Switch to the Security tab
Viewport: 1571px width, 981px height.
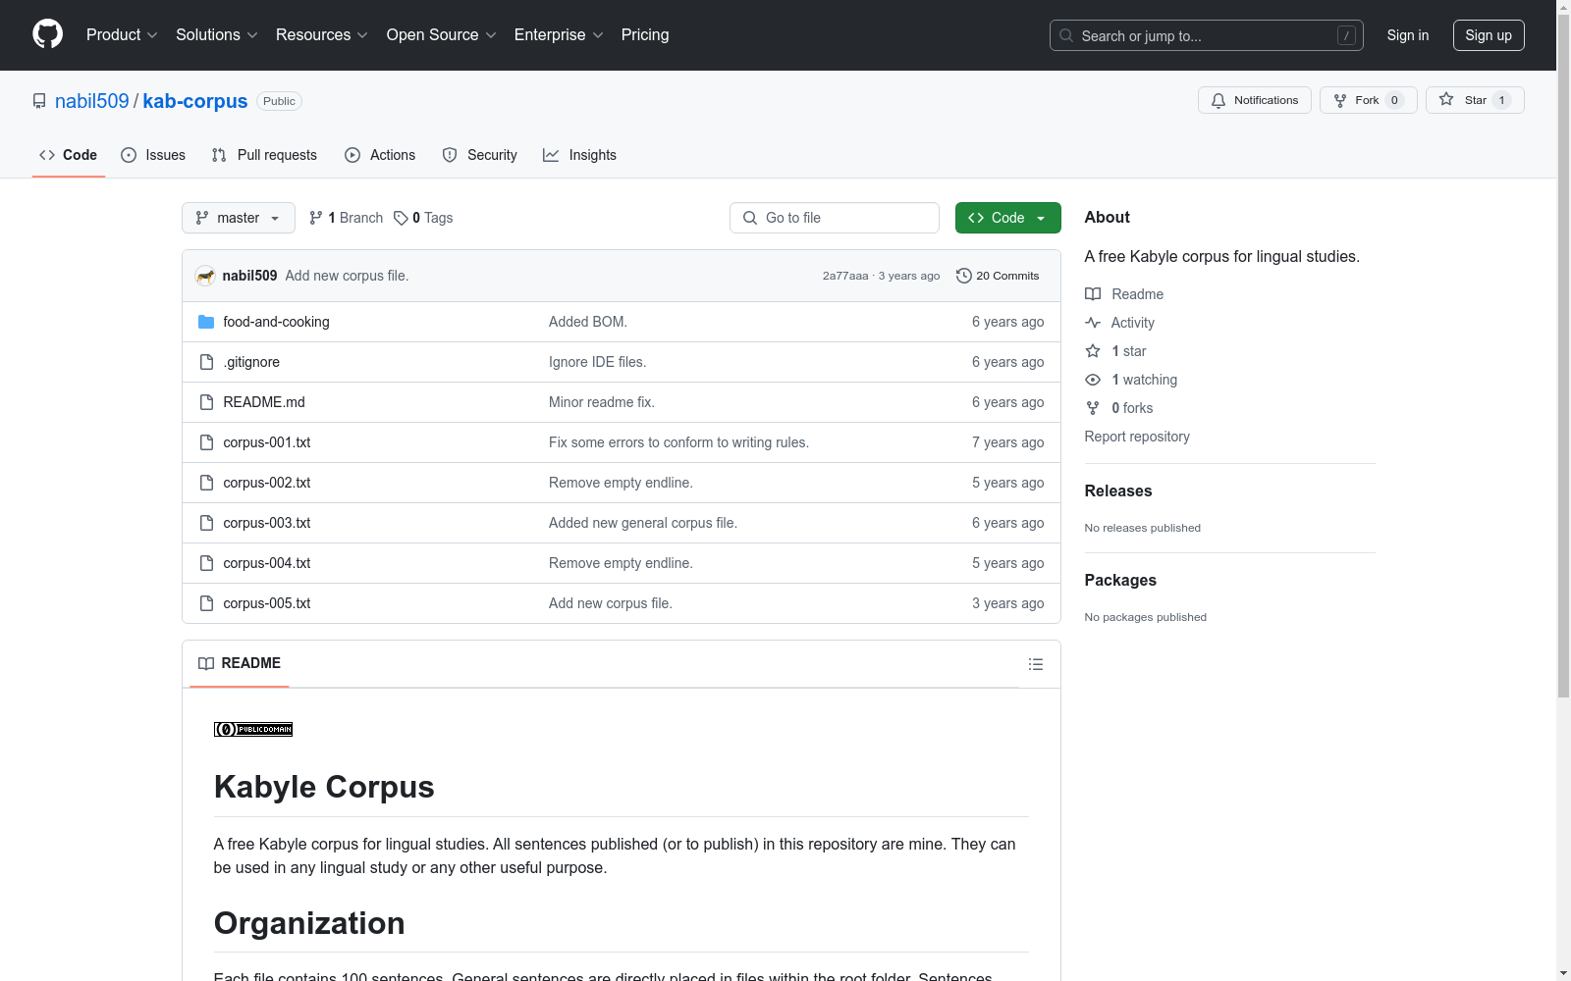click(x=479, y=155)
